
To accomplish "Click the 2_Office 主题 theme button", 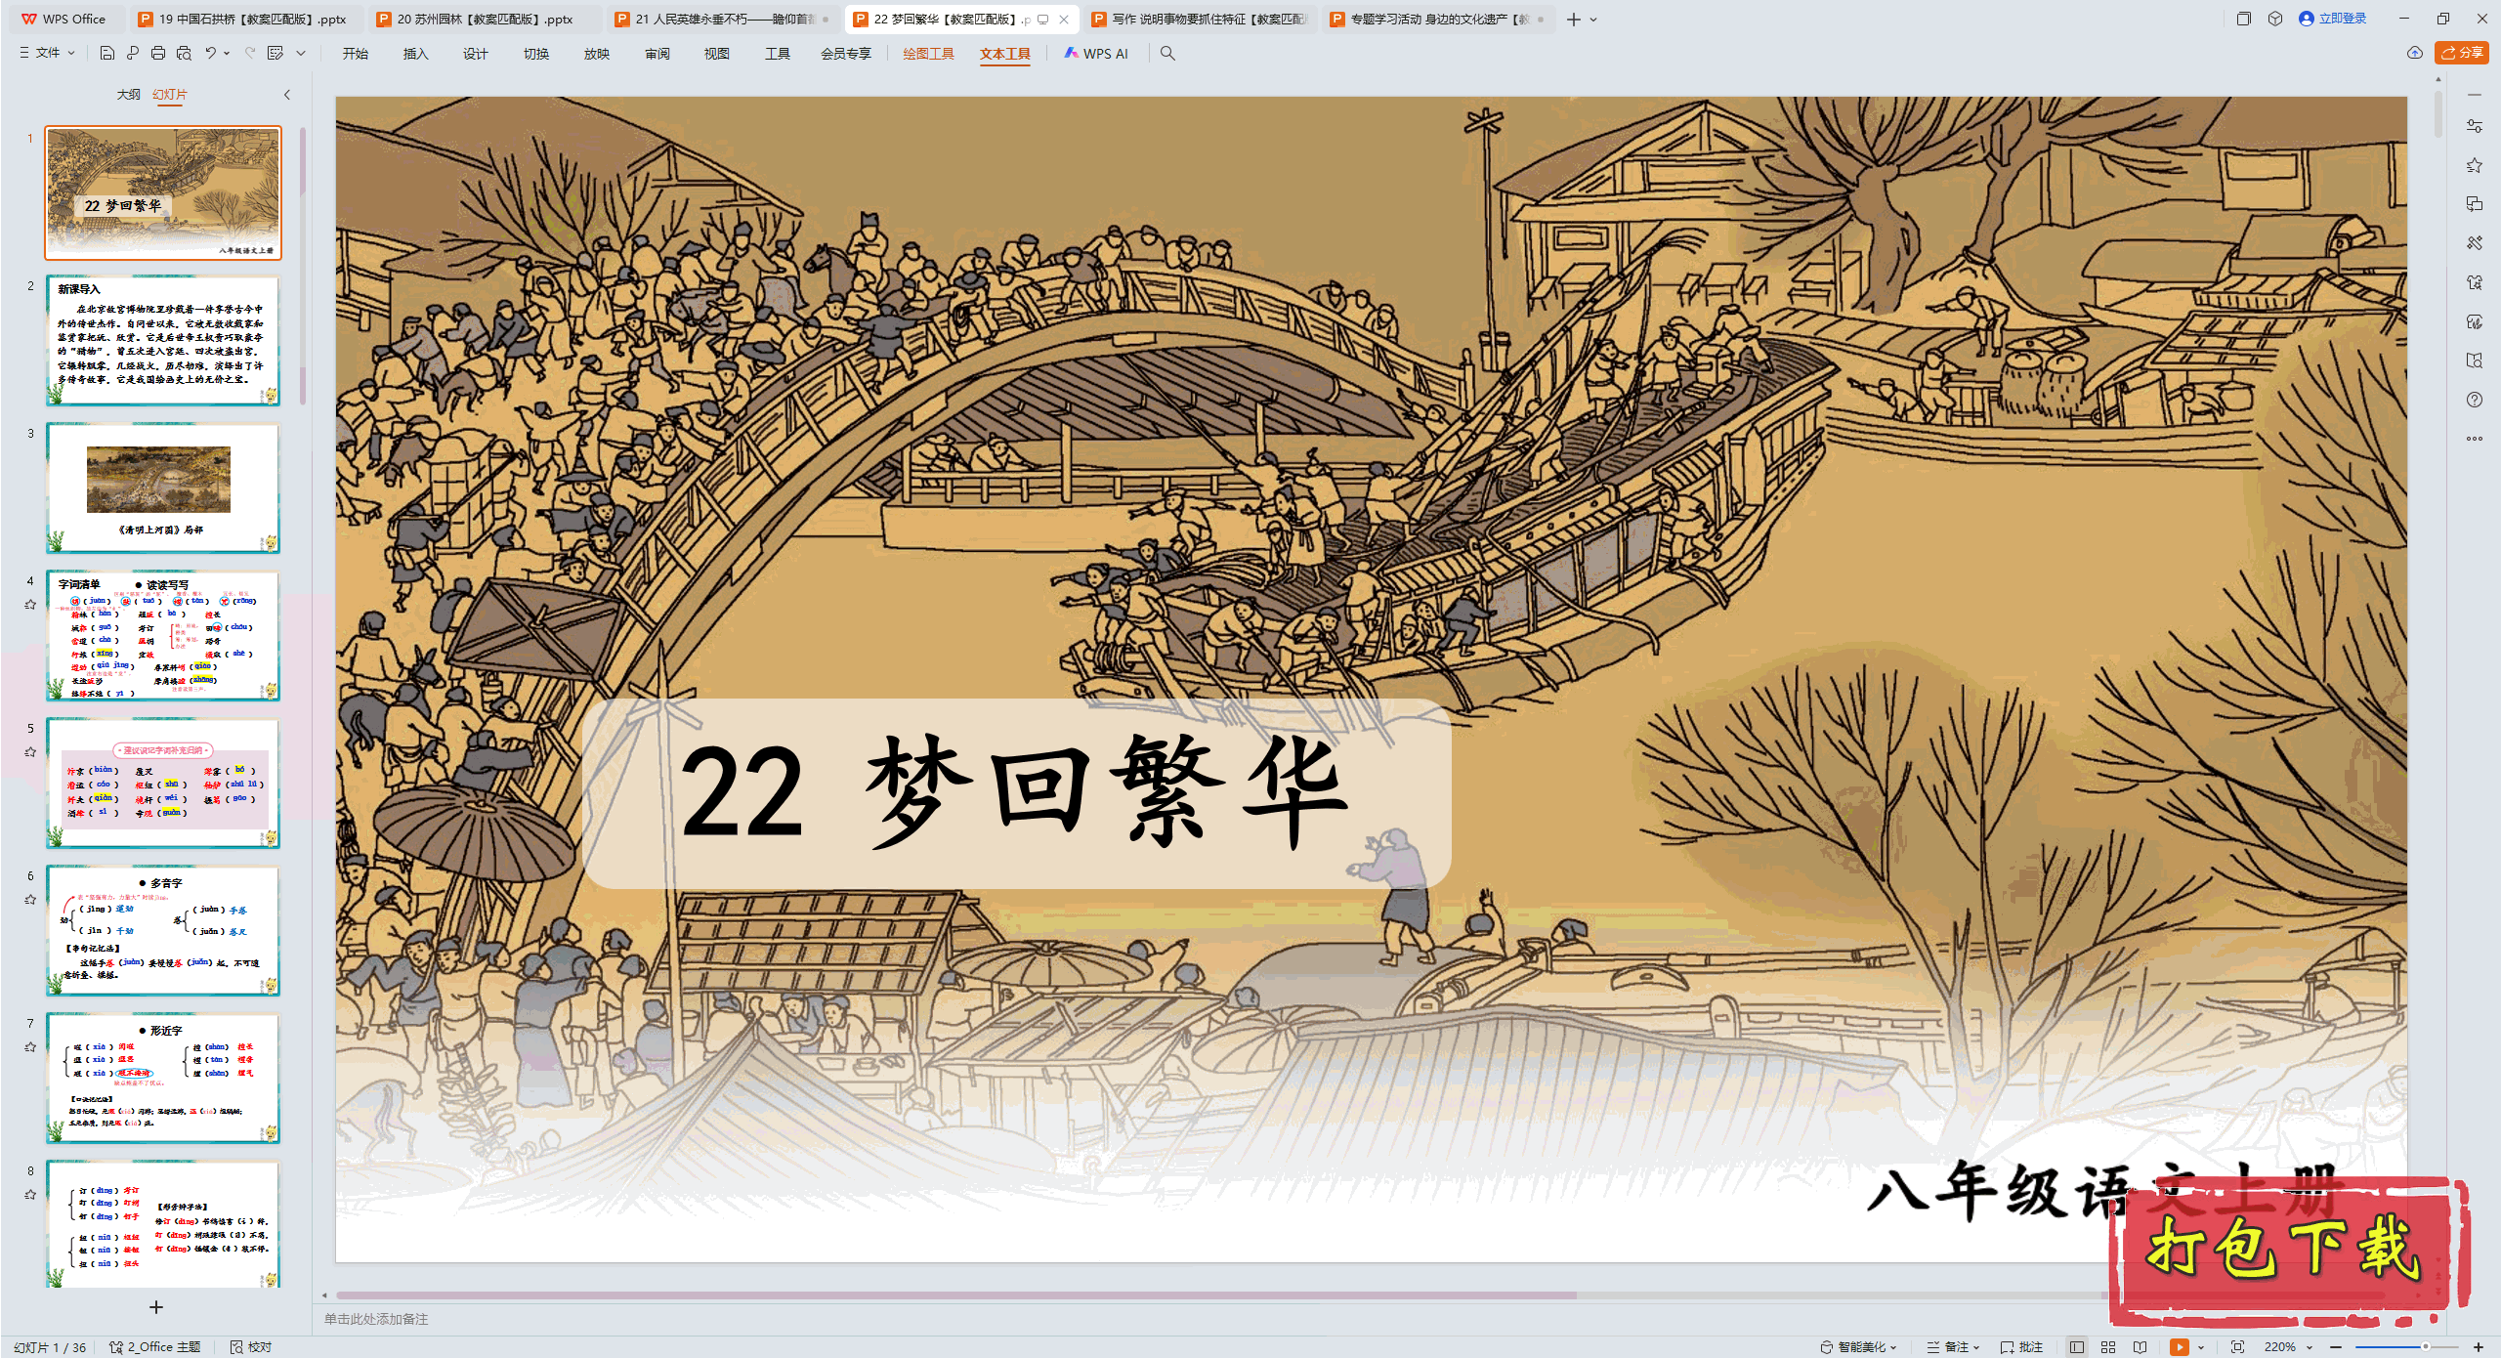I will (155, 1347).
